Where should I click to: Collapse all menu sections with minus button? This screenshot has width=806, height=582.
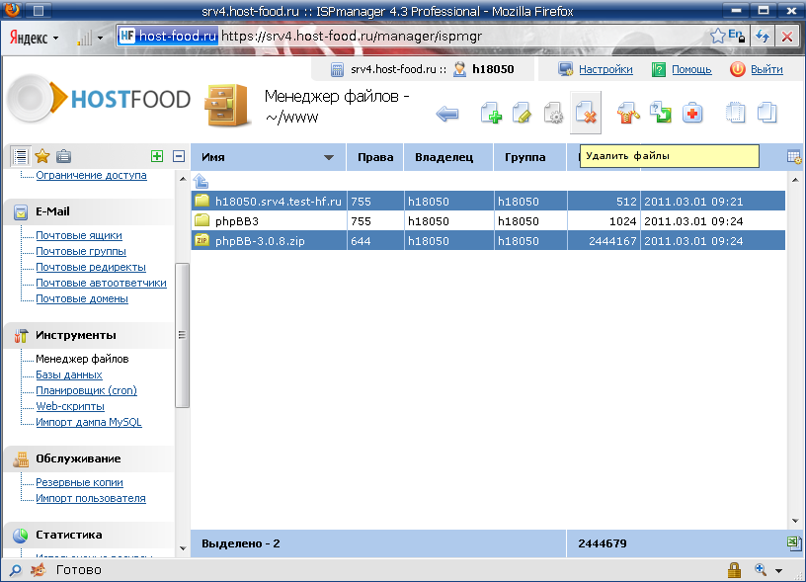click(179, 156)
